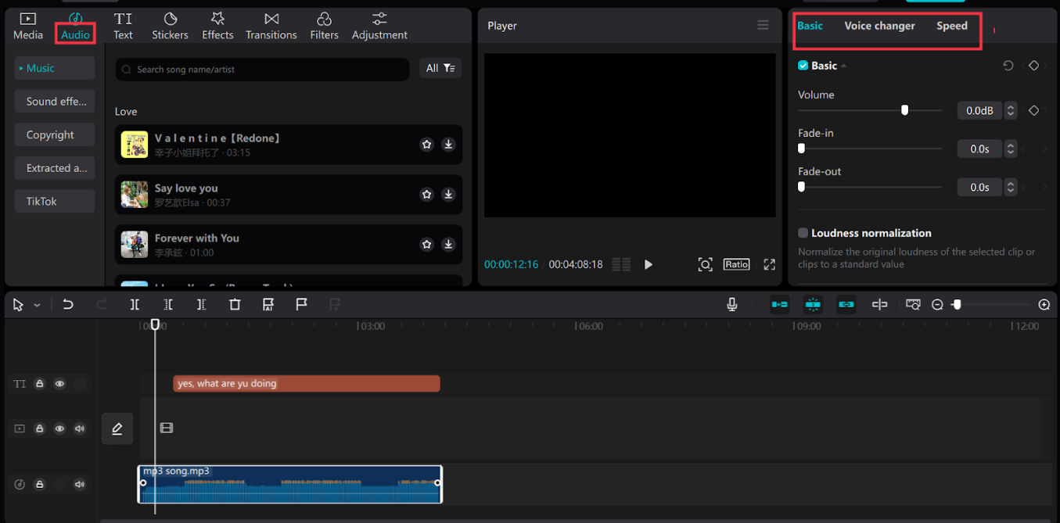Select the Music category
The height and width of the screenshot is (523, 1060).
(55, 68)
